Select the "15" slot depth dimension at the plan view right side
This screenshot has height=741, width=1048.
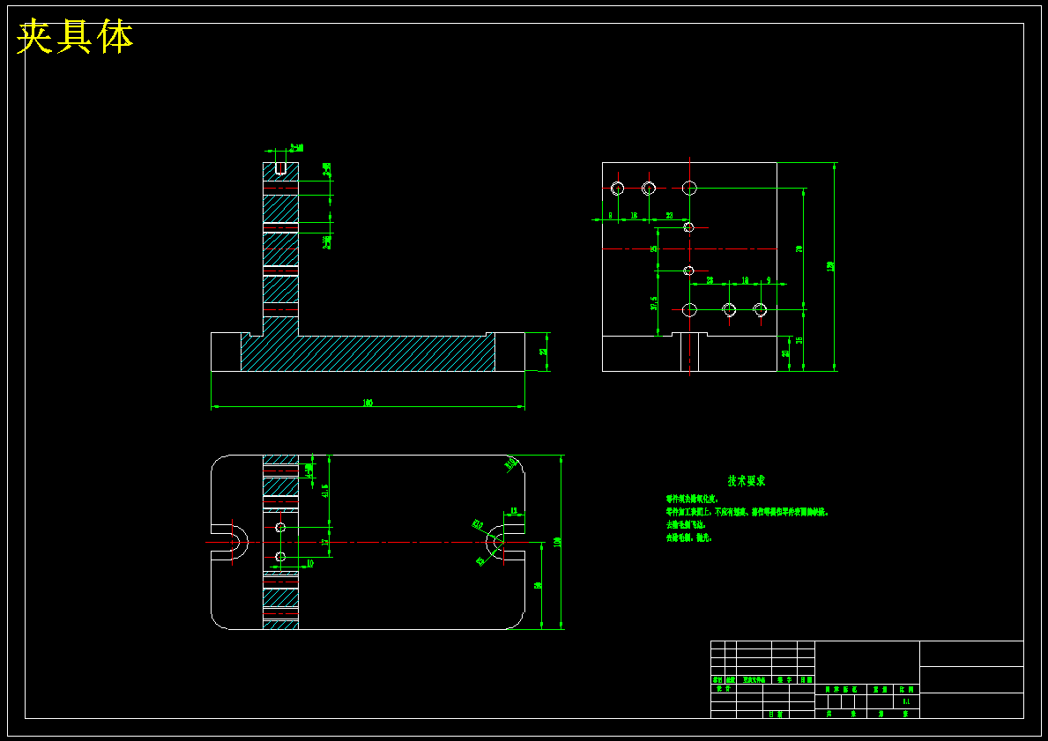513,511
